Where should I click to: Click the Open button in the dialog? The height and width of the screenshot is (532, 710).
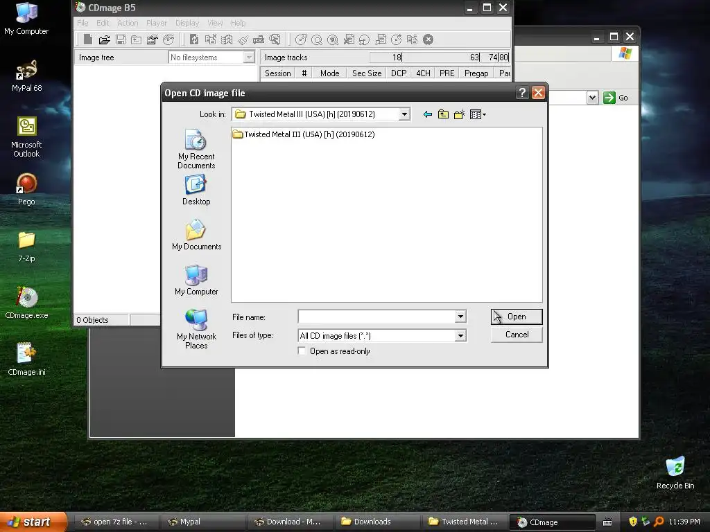[517, 317]
